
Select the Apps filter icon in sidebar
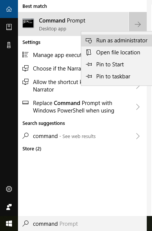click(9, 27)
